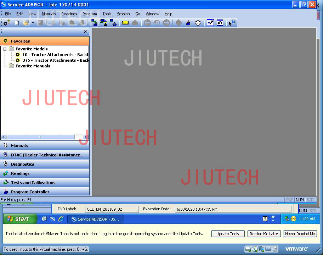Click the grayed save disk icon
The width and height of the screenshot is (323, 255).
pos(40,23)
